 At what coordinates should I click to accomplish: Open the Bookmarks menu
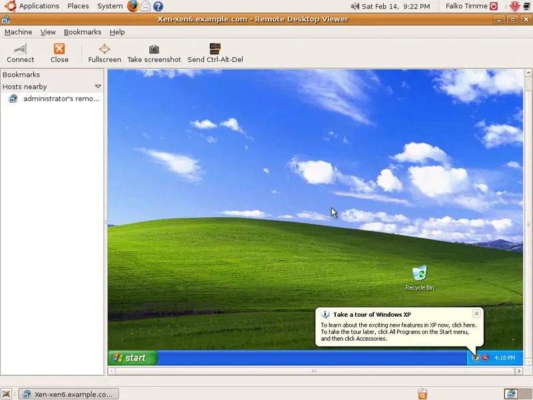(x=83, y=32)
